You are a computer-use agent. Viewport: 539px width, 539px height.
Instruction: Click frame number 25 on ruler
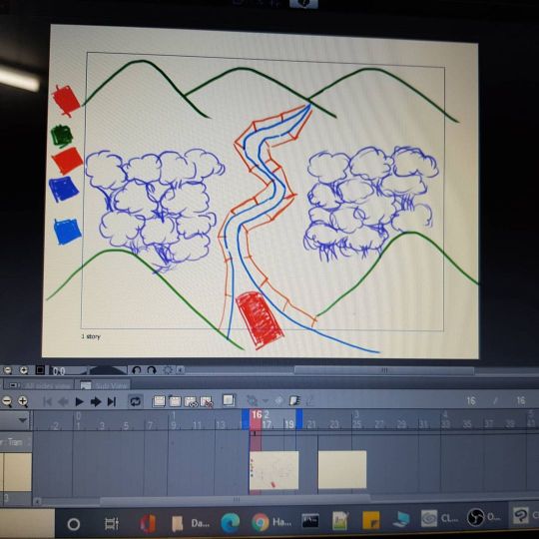tap(357, 424)
